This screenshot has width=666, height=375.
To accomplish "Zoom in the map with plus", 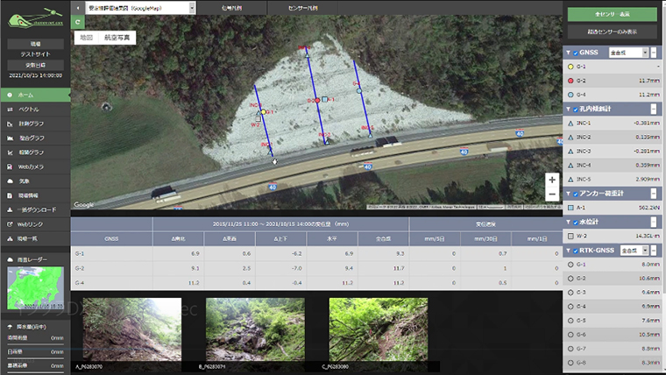I will point(552,180).
